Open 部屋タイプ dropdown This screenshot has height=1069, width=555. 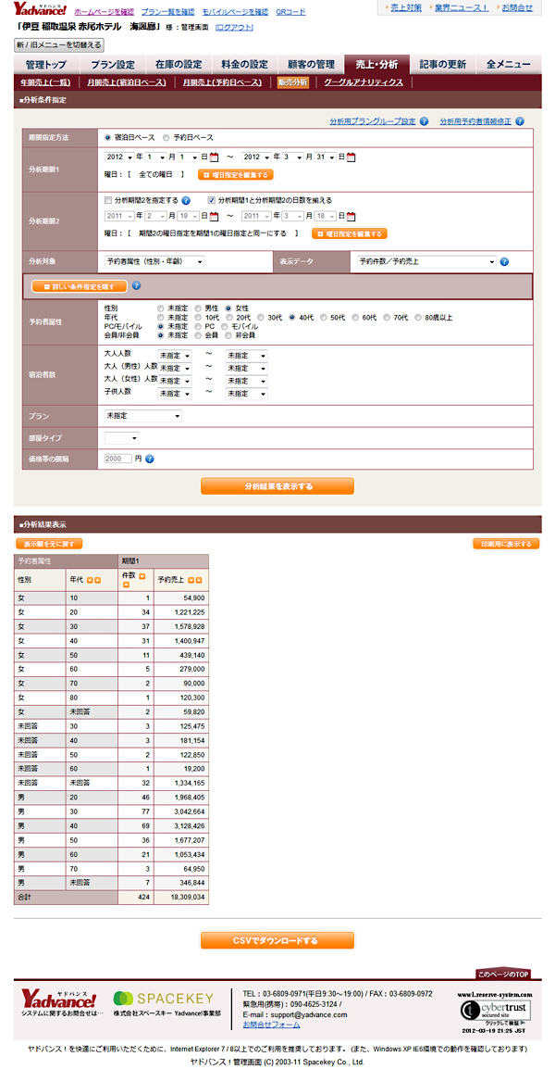122,437
